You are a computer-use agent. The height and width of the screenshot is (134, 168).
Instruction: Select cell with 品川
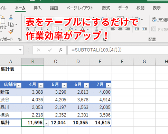click(11, 107)
